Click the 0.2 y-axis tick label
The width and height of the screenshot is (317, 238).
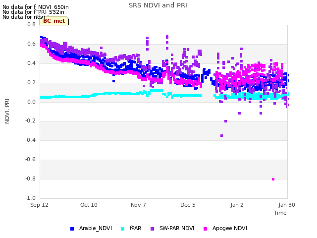click(x=31, y=83)
